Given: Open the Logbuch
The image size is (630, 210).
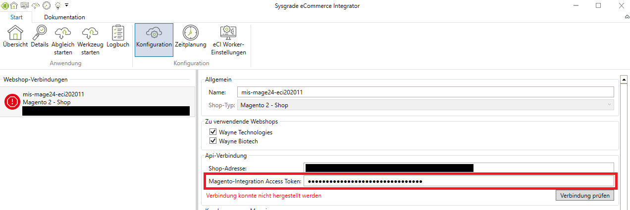Looking at the screenshot, I should click(x=118, y=37).
